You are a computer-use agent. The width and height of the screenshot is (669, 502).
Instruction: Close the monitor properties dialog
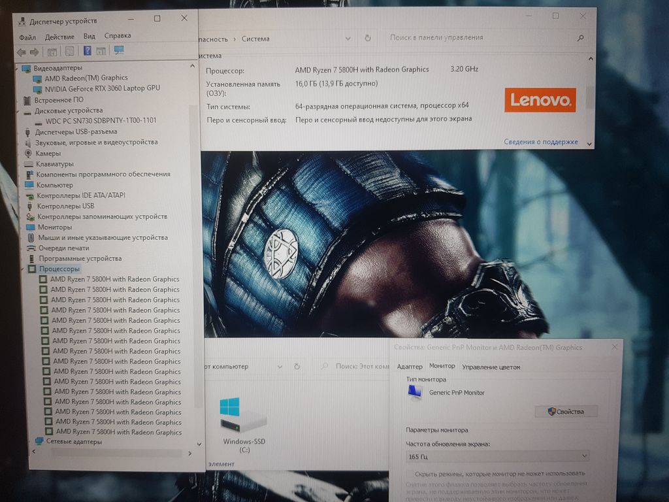coord(614,347)
